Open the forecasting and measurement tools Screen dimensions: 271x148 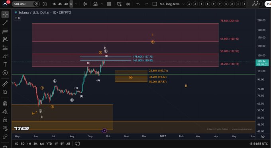coord(5,48)
